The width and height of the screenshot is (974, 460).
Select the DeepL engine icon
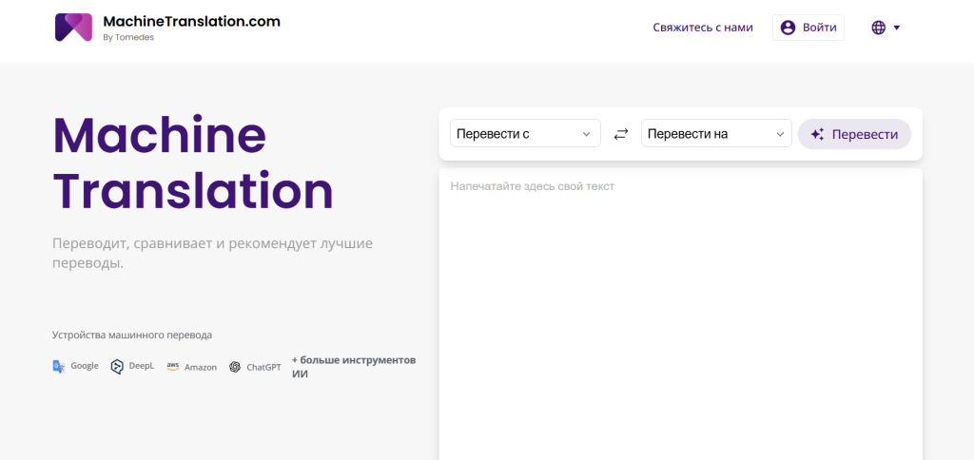[x=117, y=366]
